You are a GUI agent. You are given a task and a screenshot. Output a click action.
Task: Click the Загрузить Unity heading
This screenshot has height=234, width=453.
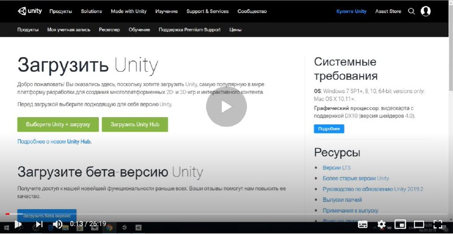tap(88, 66)
